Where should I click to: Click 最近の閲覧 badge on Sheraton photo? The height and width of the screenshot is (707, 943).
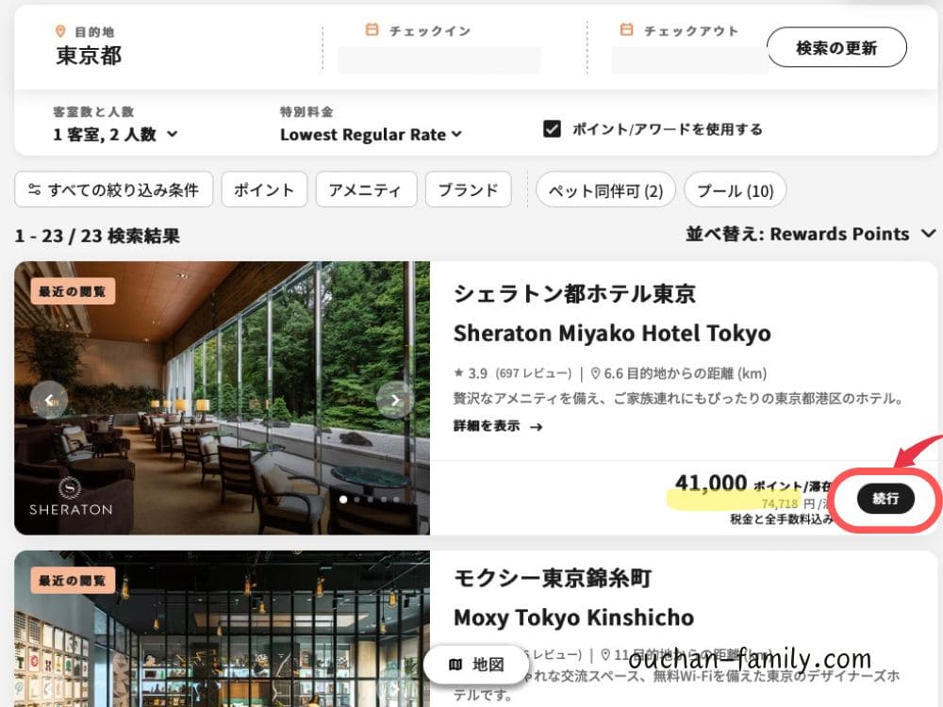coord(73,291)
